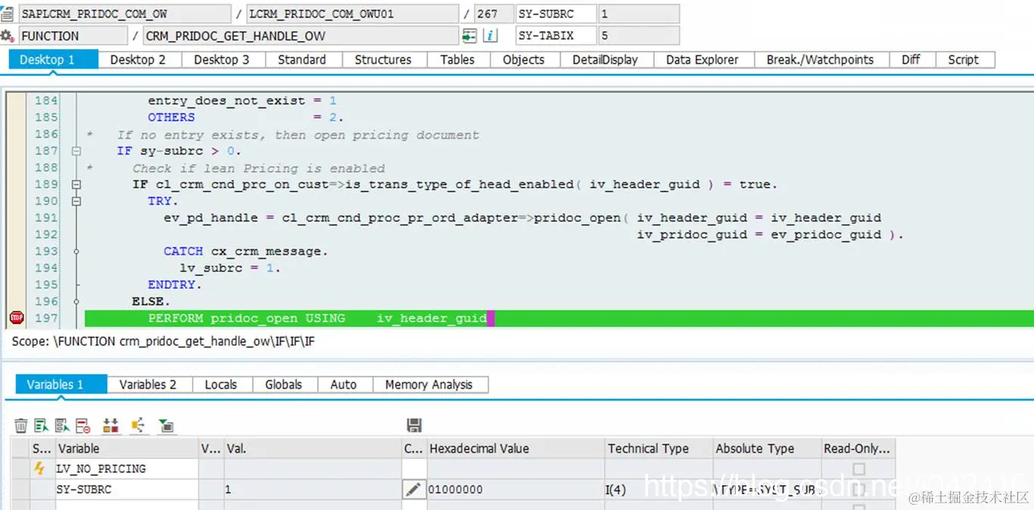
Task: Click the red minus list icon in variables toolbar
Action: (83, 426)
